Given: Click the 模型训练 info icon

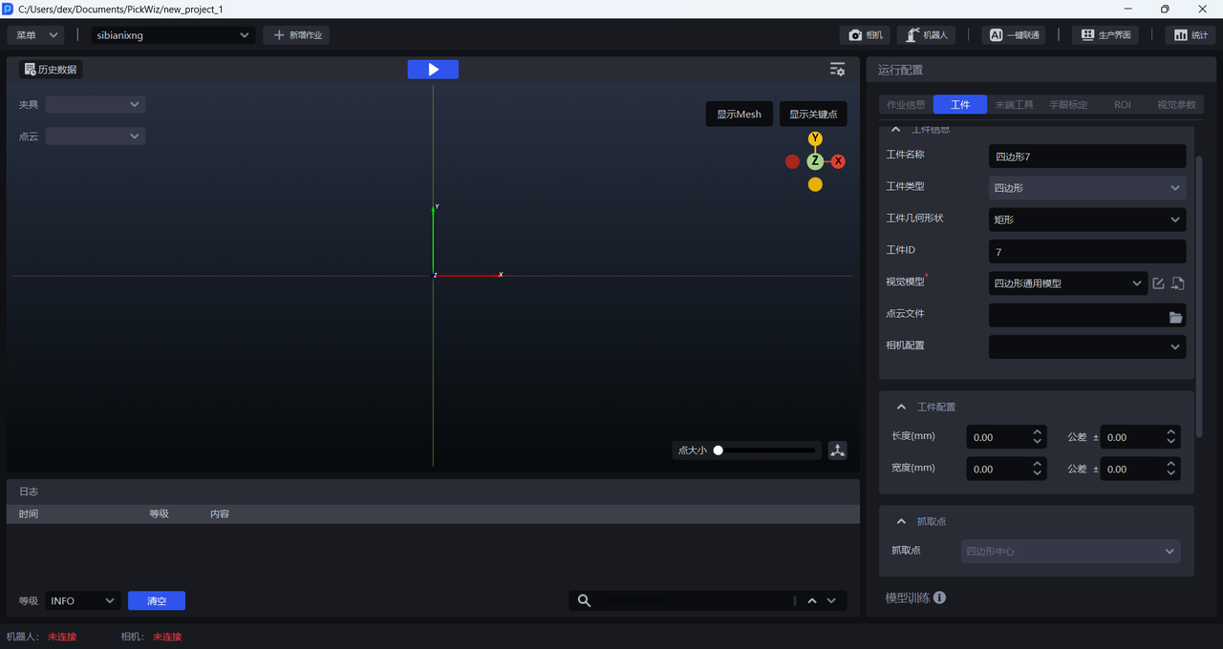Looking at the screenshot, I should pos(939,597).
